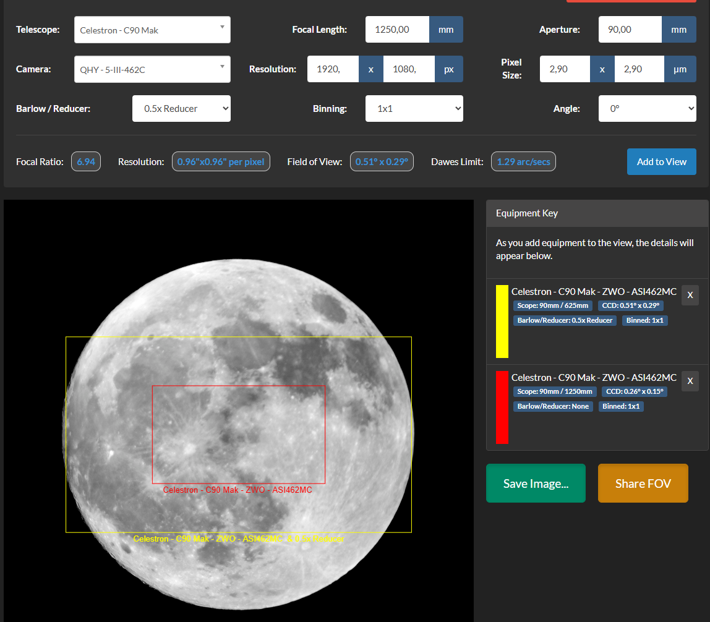Click the Scope: 90mm / 625mm tag
Viewport: 710px width, 622px height.
coord(553,305)
